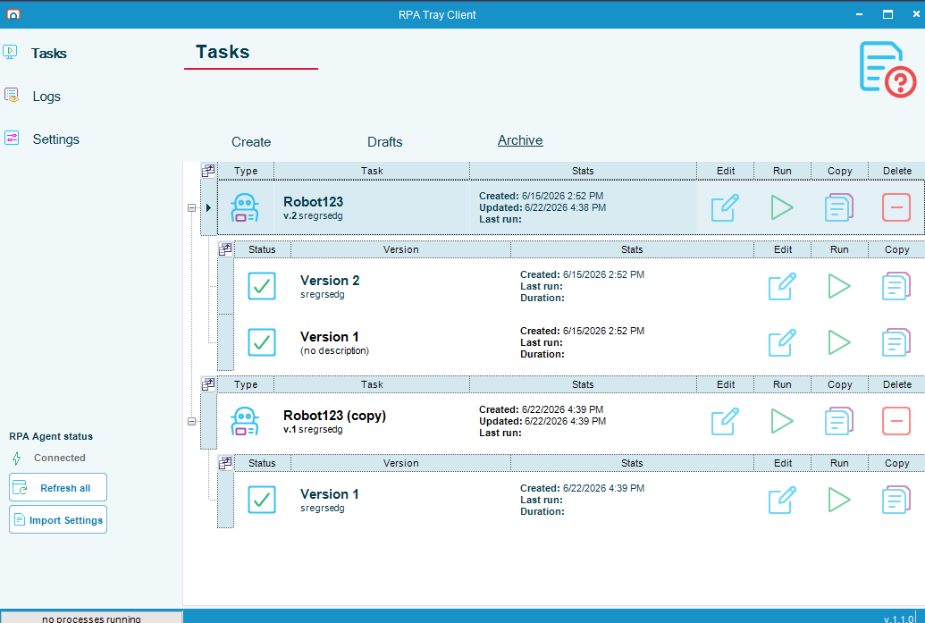Click the green Connected lightning icon
This screenshot has width=925, height=623.
pyautogui.click(x=16, y=458)
